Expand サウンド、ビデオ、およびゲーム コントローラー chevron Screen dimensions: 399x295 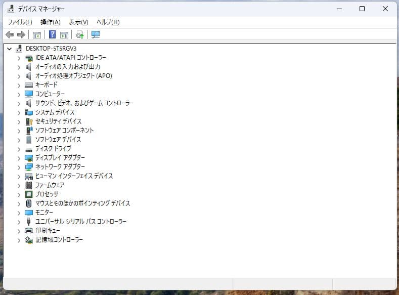19,104
